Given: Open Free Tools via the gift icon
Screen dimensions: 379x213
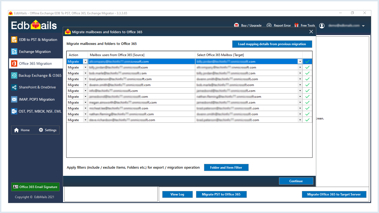Looking at the screenshot, I should [297, 25].
